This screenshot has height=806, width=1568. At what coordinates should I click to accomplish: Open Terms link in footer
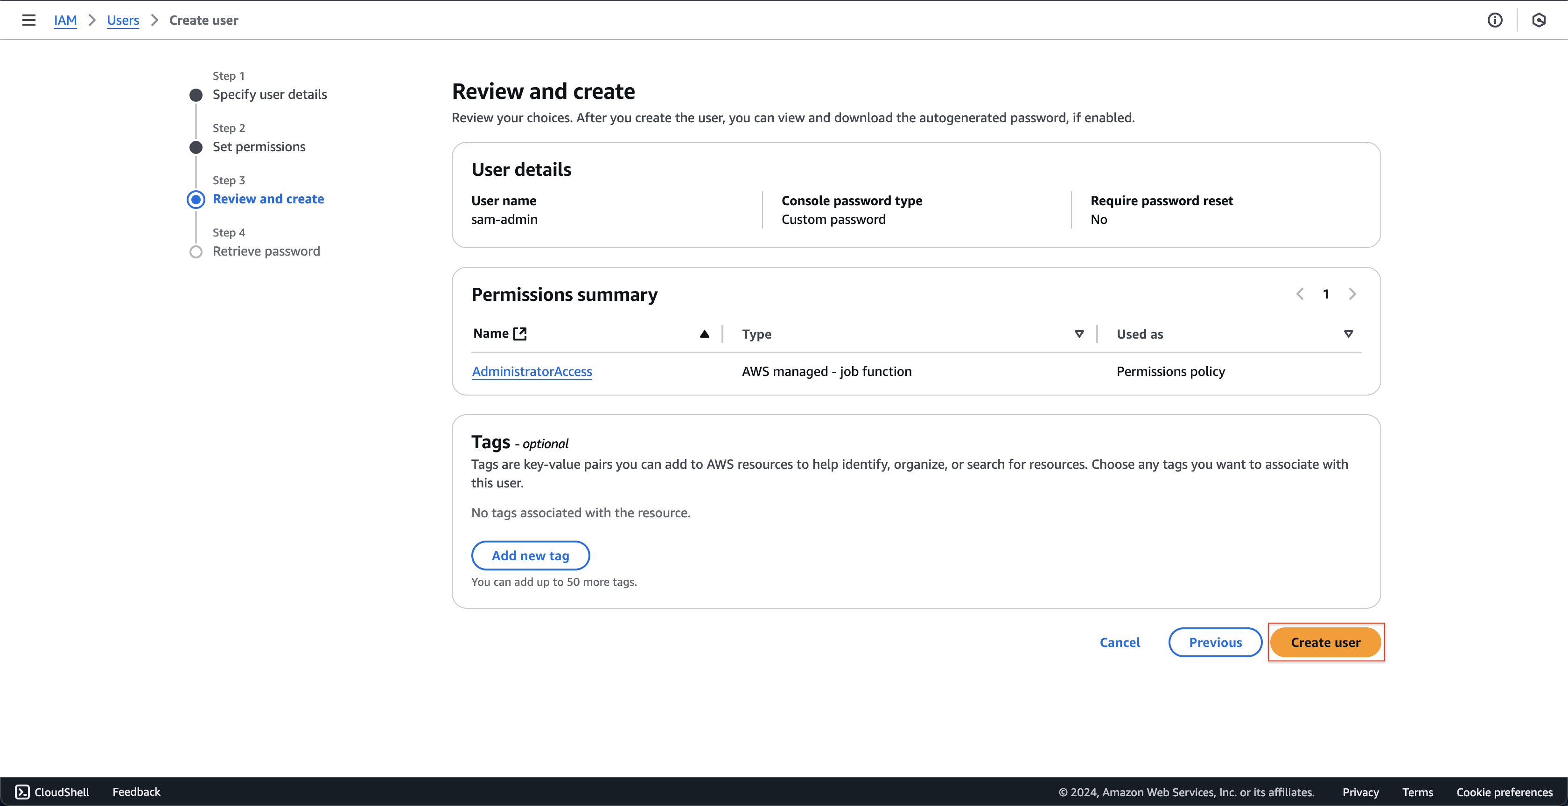[1418, 792]
